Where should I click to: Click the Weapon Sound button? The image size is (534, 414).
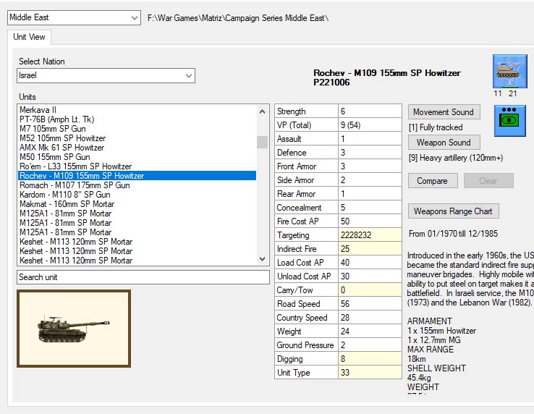click(x=444, y=142)
